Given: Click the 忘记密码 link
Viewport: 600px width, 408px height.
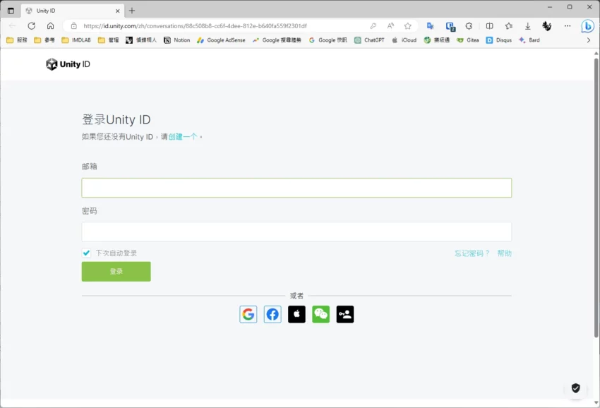Looking at the screenshot, I should tap(472, 253).
